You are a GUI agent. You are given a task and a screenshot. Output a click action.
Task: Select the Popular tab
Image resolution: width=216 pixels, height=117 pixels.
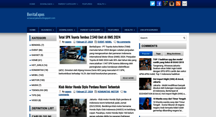coord(146,54)
